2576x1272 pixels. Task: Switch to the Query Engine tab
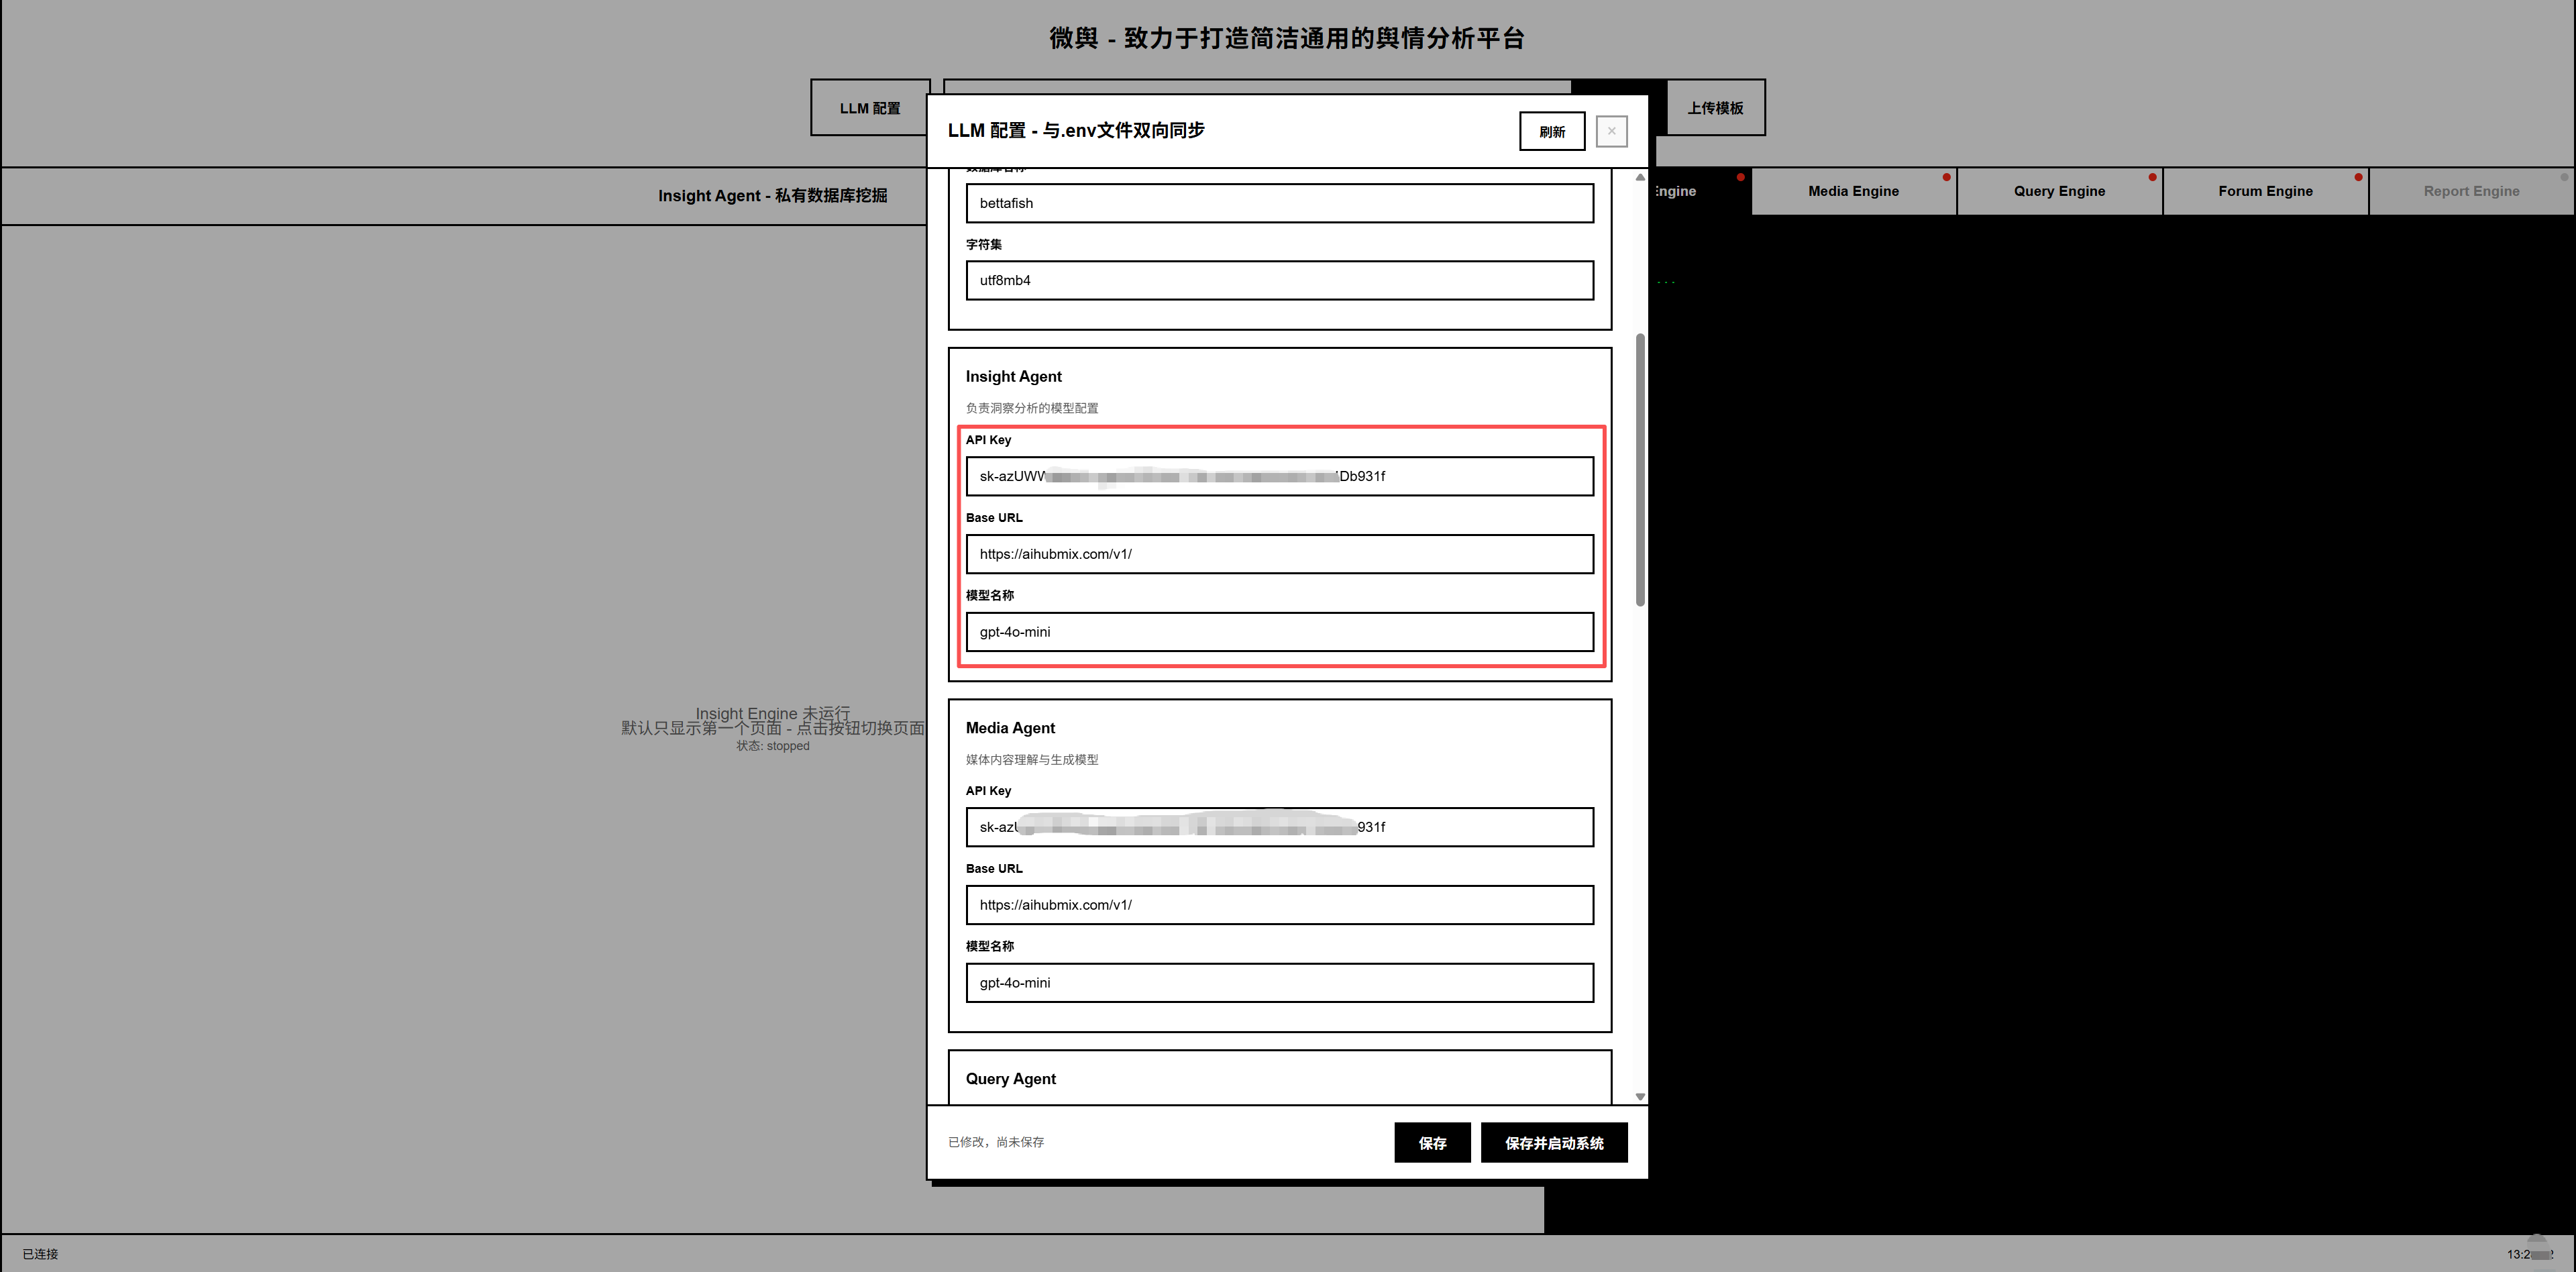[2059, 191]
